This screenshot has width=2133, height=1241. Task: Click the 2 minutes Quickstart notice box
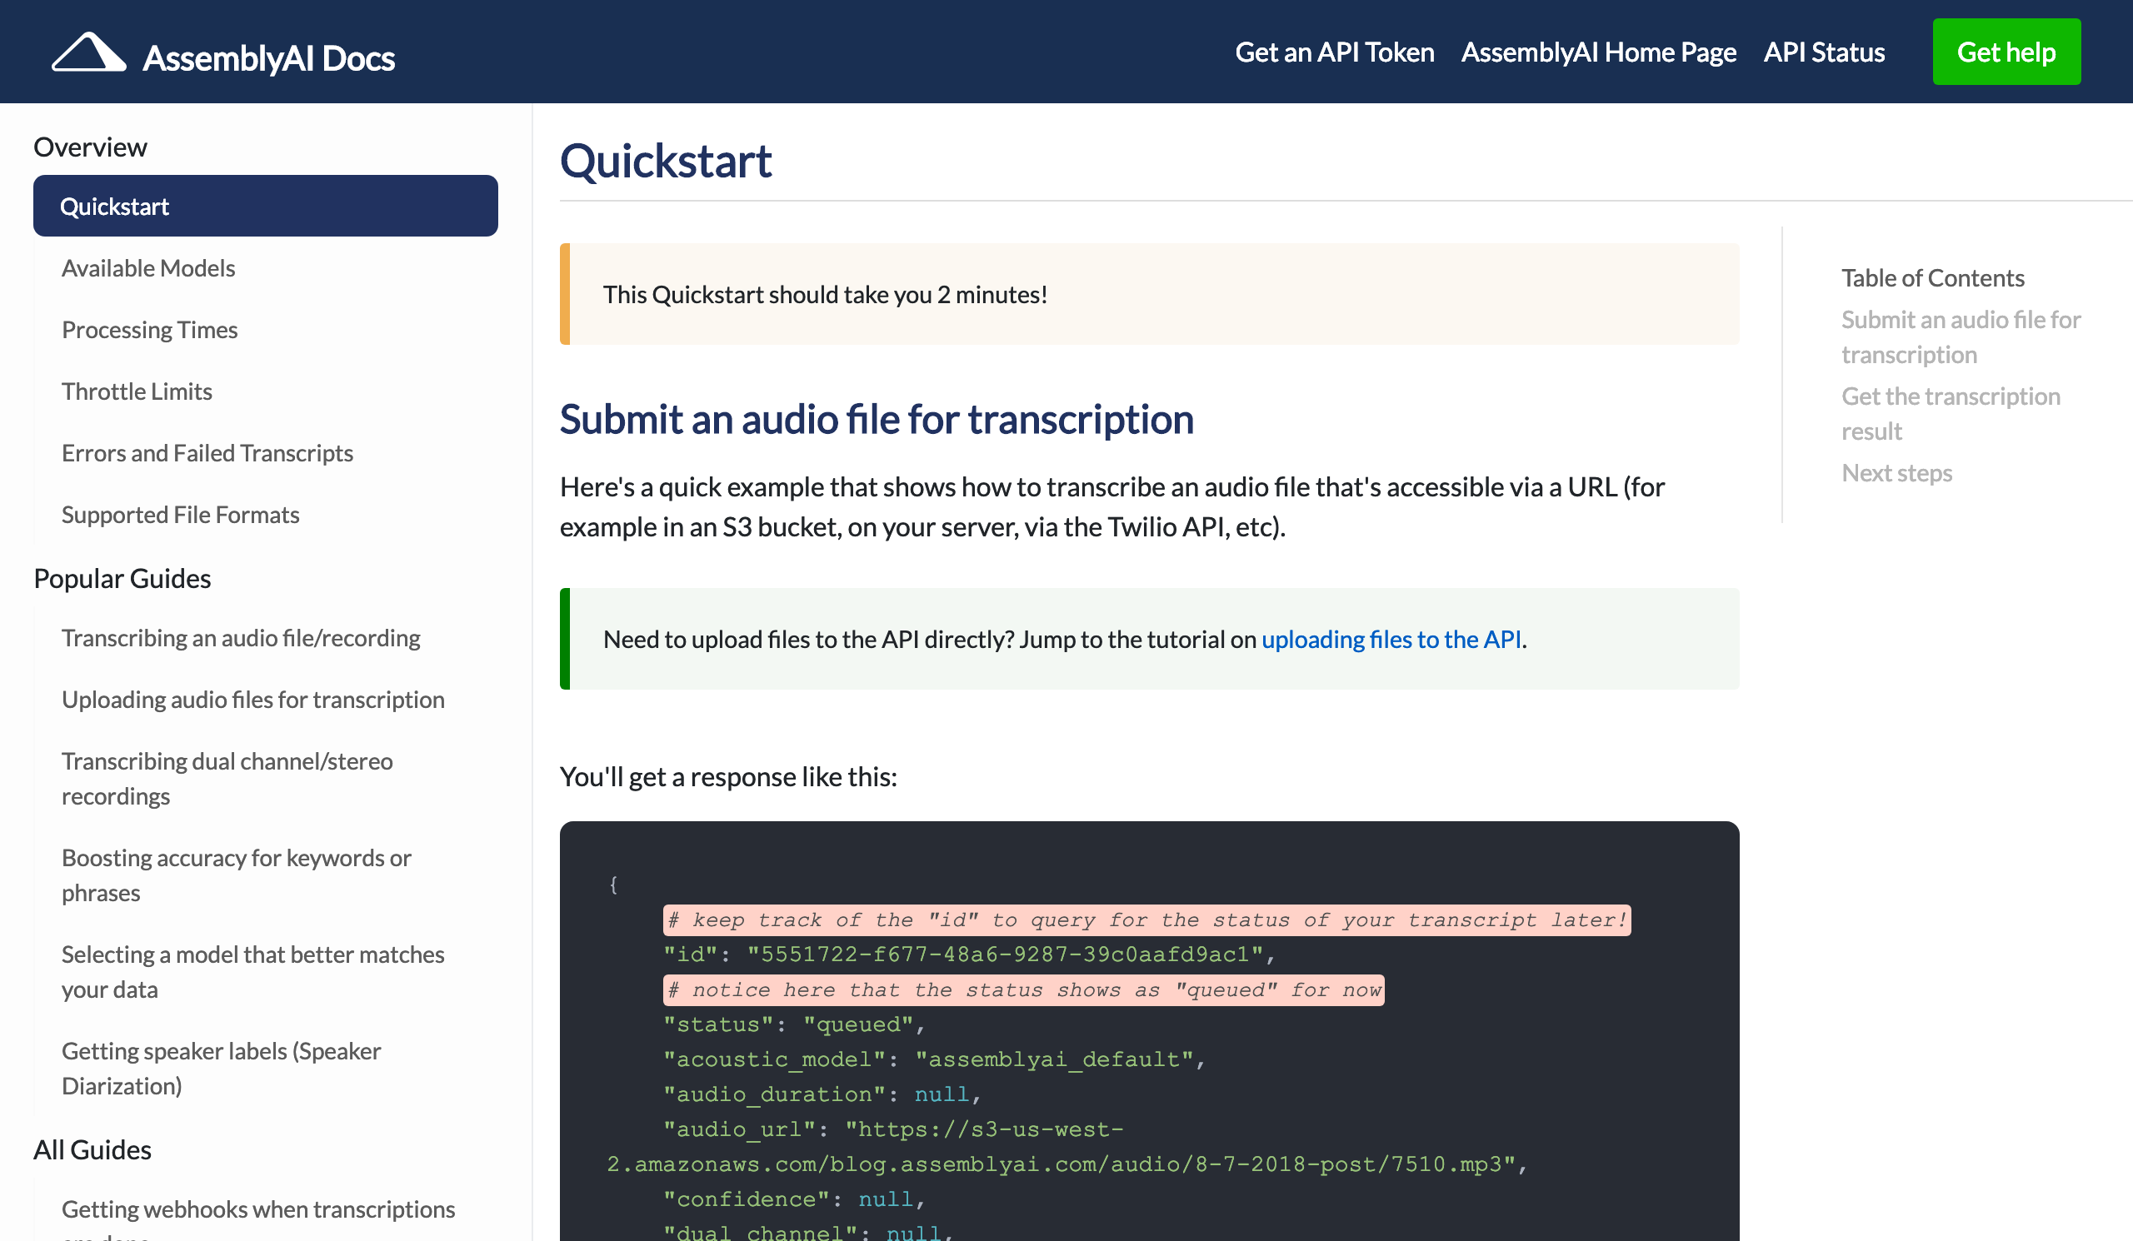tap(1149, 294)
